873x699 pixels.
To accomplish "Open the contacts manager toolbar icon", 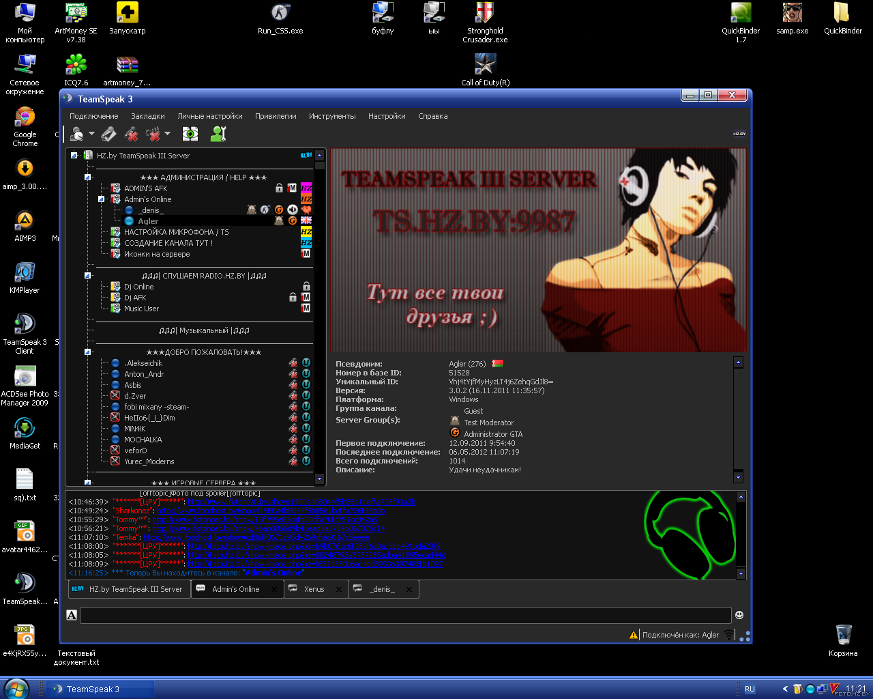I will coord(218,134).
